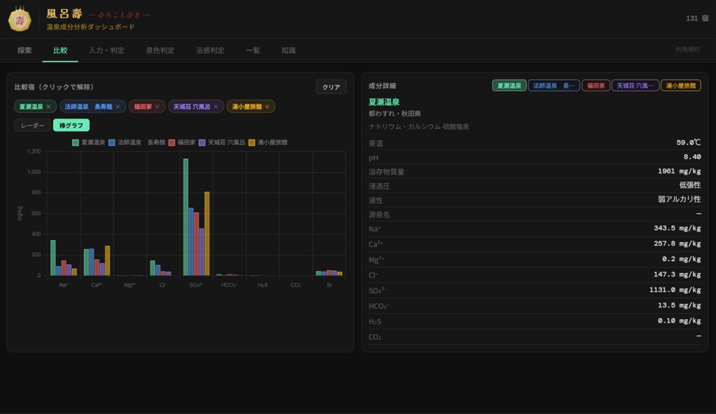This screenshot has height=414, width=716.
Task: Click the green Na⁺ bar in chart
Action: tap(53, 258)
